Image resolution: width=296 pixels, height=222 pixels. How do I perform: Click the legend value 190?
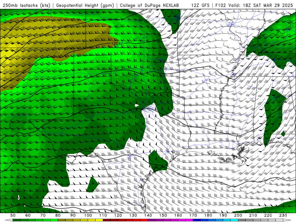223,215
